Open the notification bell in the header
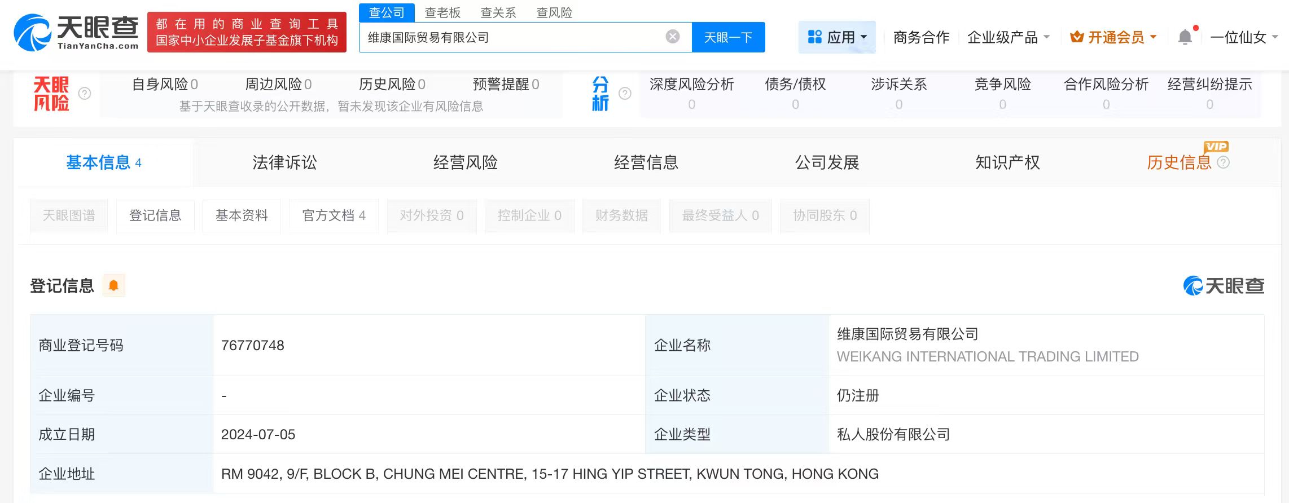This screenshot has height=503, width=1289. 1185,37
